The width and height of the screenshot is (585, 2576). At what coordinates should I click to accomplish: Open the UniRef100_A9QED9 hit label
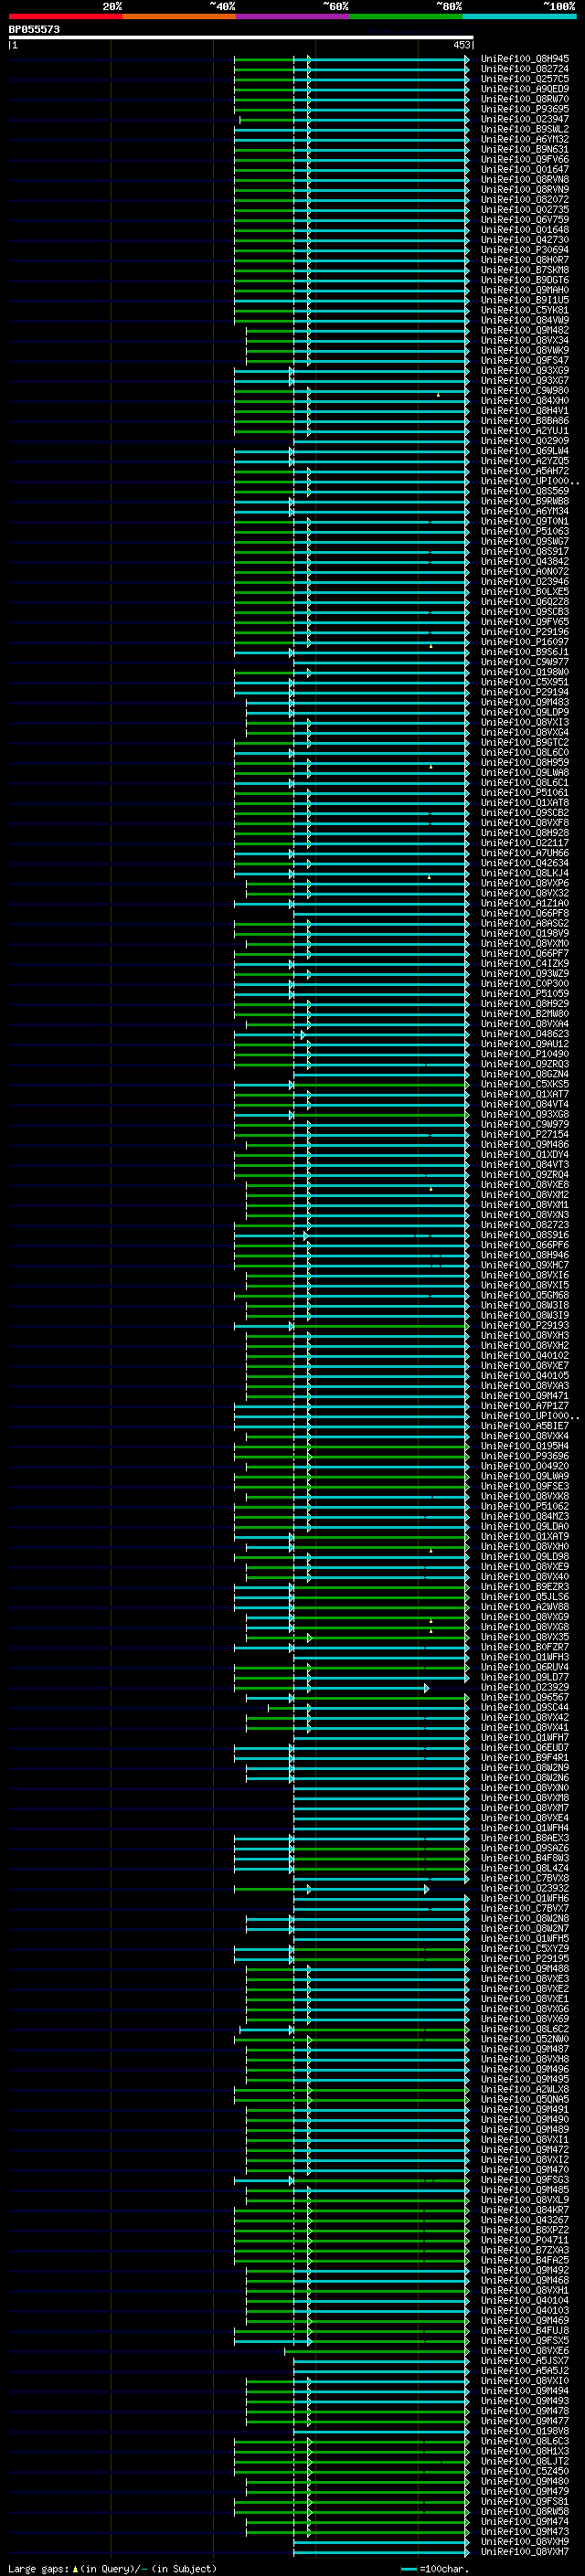[x=525, y=89]
